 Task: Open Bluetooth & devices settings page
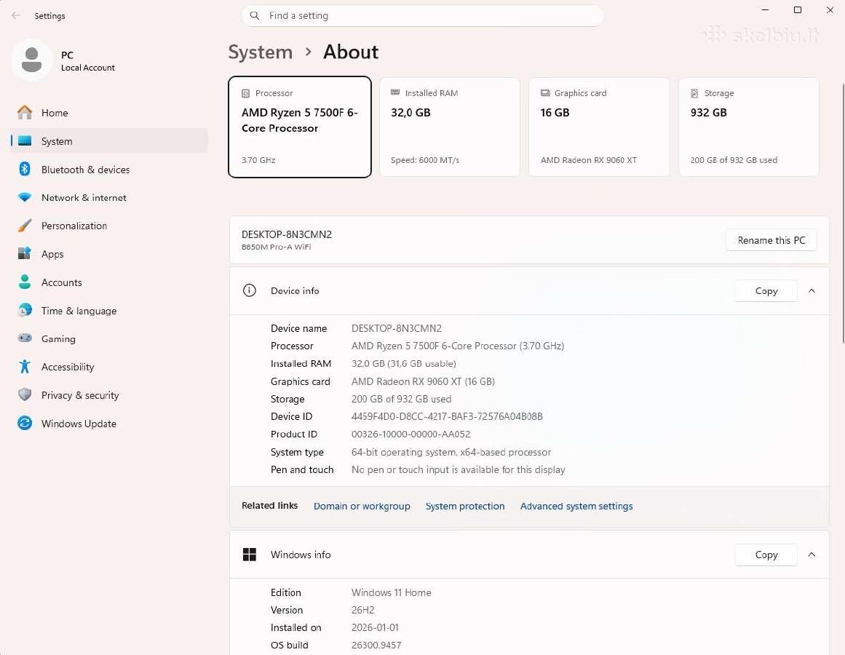[x=109, y=169]
